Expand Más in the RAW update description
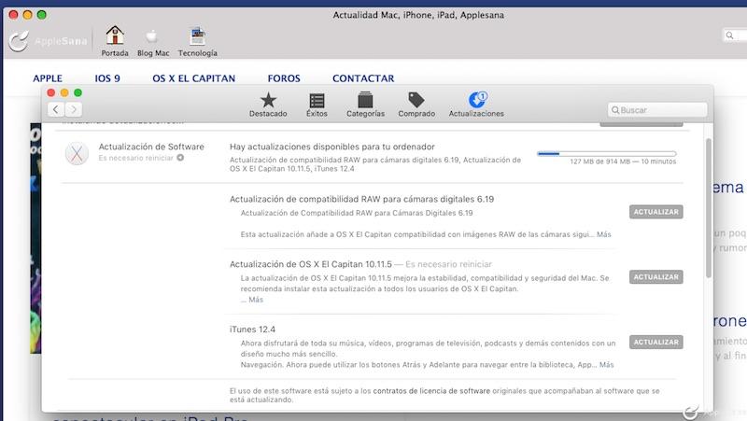The width and height of the screenshot is (747, 421). pyautogui.click(x=604, y=234)
